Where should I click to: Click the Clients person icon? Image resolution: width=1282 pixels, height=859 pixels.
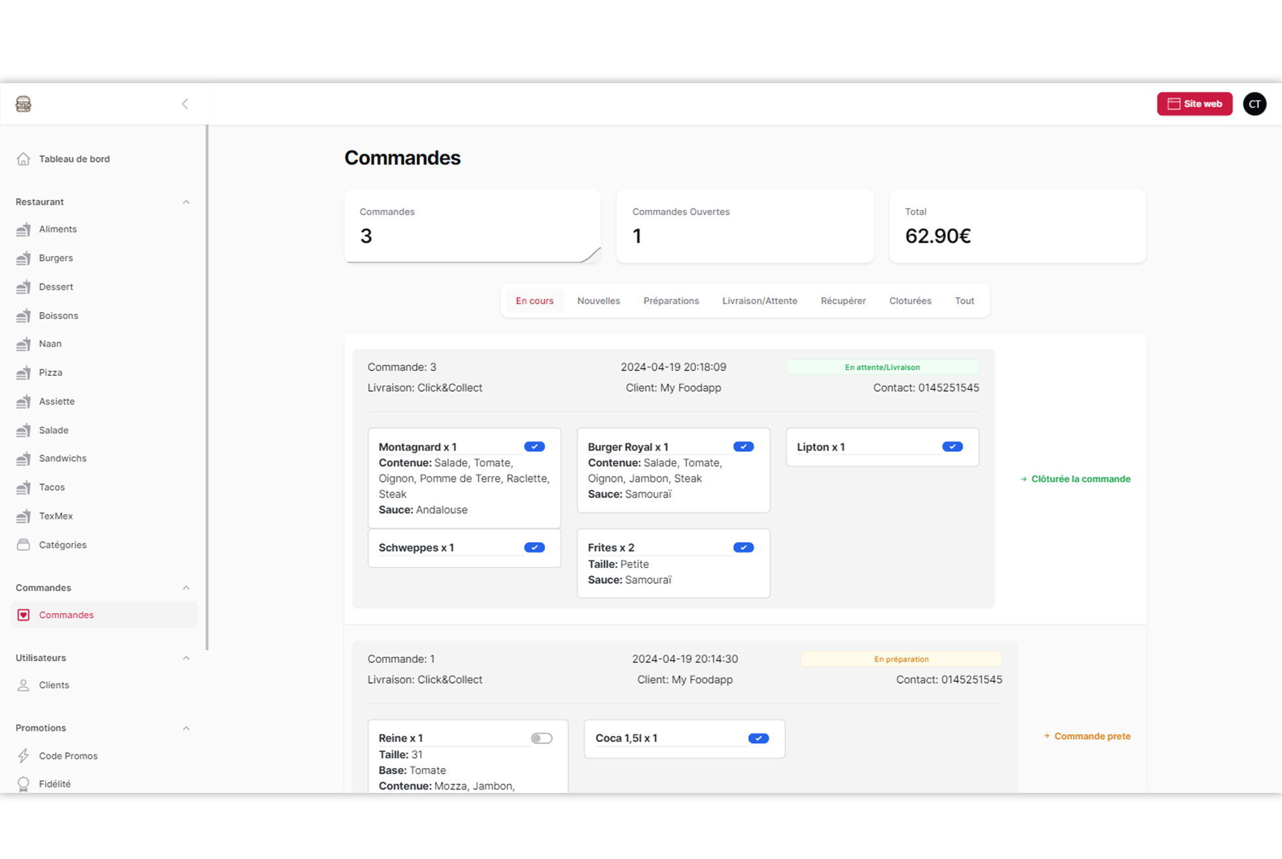point(24,685)
